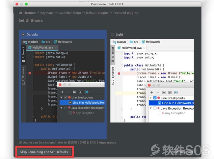Click the Set UI theme heading text
The width and height of the screenshot is (214, 159).
[x=31, y=20]
